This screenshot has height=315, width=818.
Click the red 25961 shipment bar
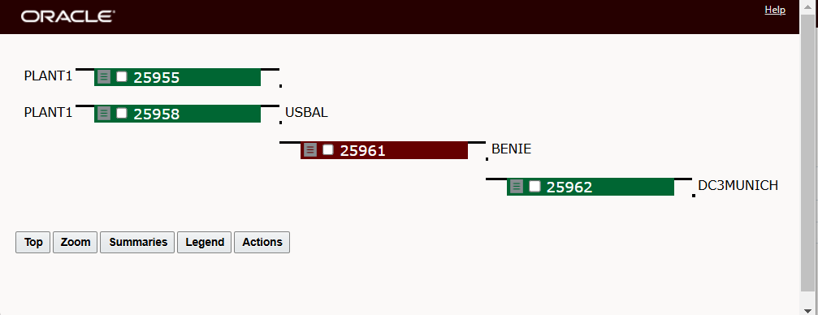coord(384,150)
